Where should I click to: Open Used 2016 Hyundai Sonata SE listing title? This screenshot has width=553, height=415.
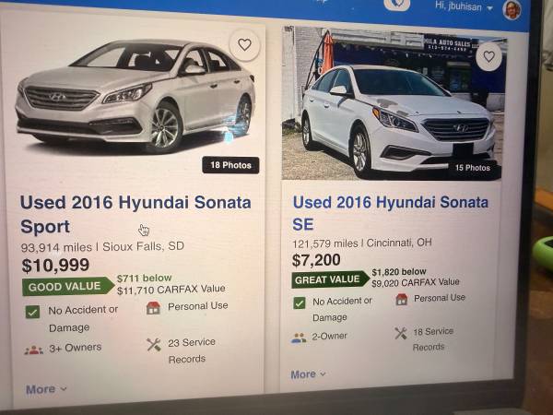(x=391, y=213)
